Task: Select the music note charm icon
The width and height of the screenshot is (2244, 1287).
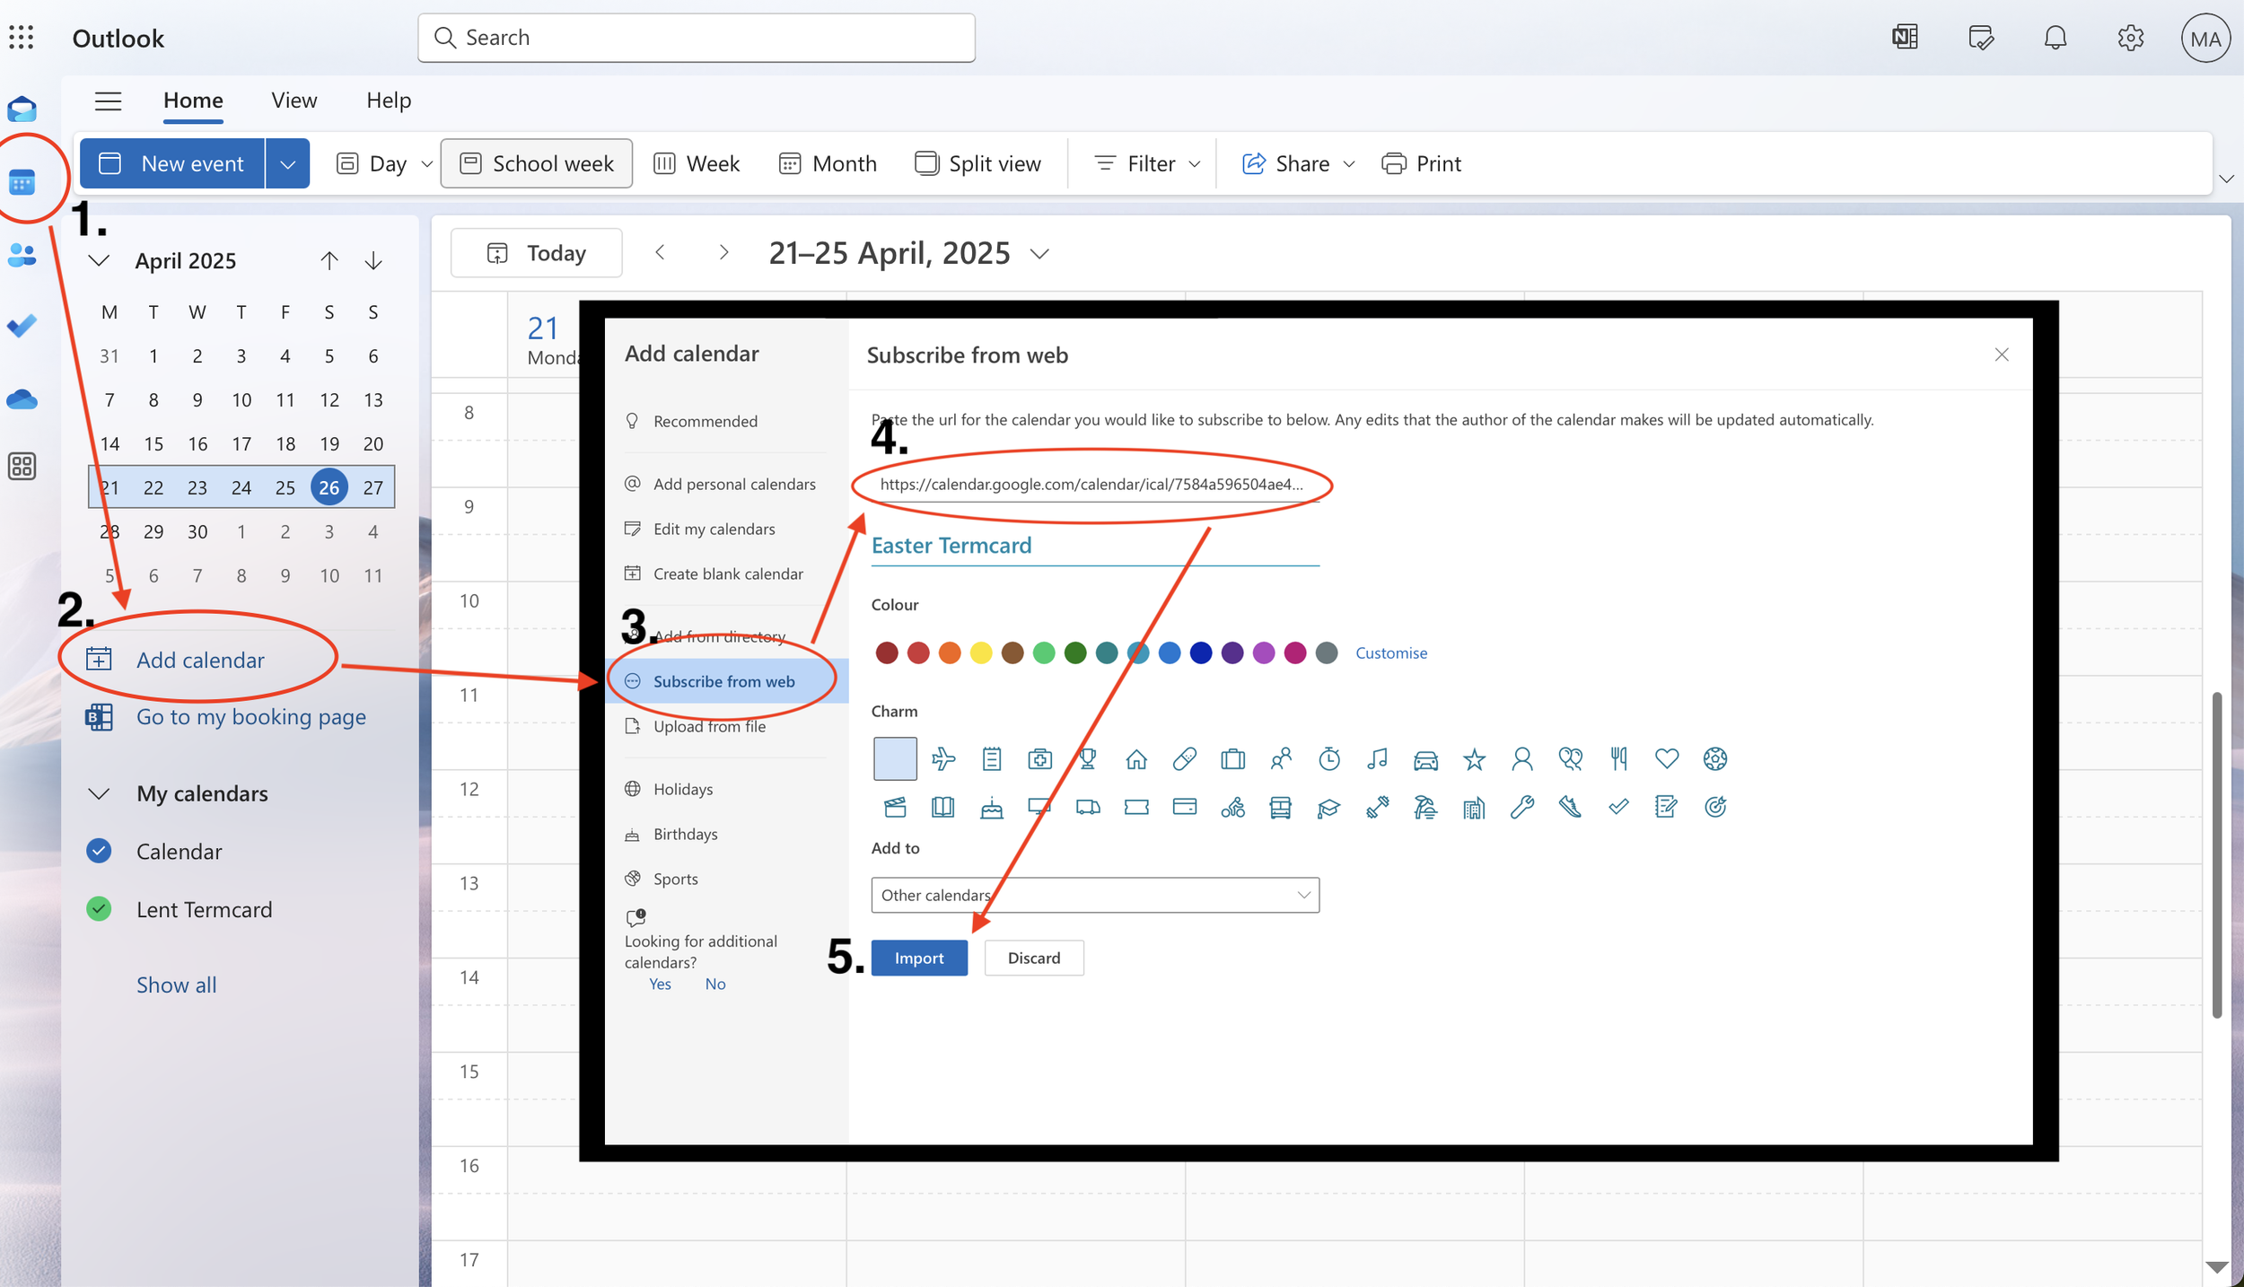Action: 1377,759
